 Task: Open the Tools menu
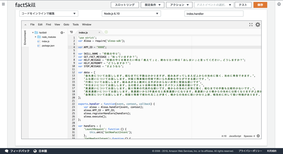(76, 25)
